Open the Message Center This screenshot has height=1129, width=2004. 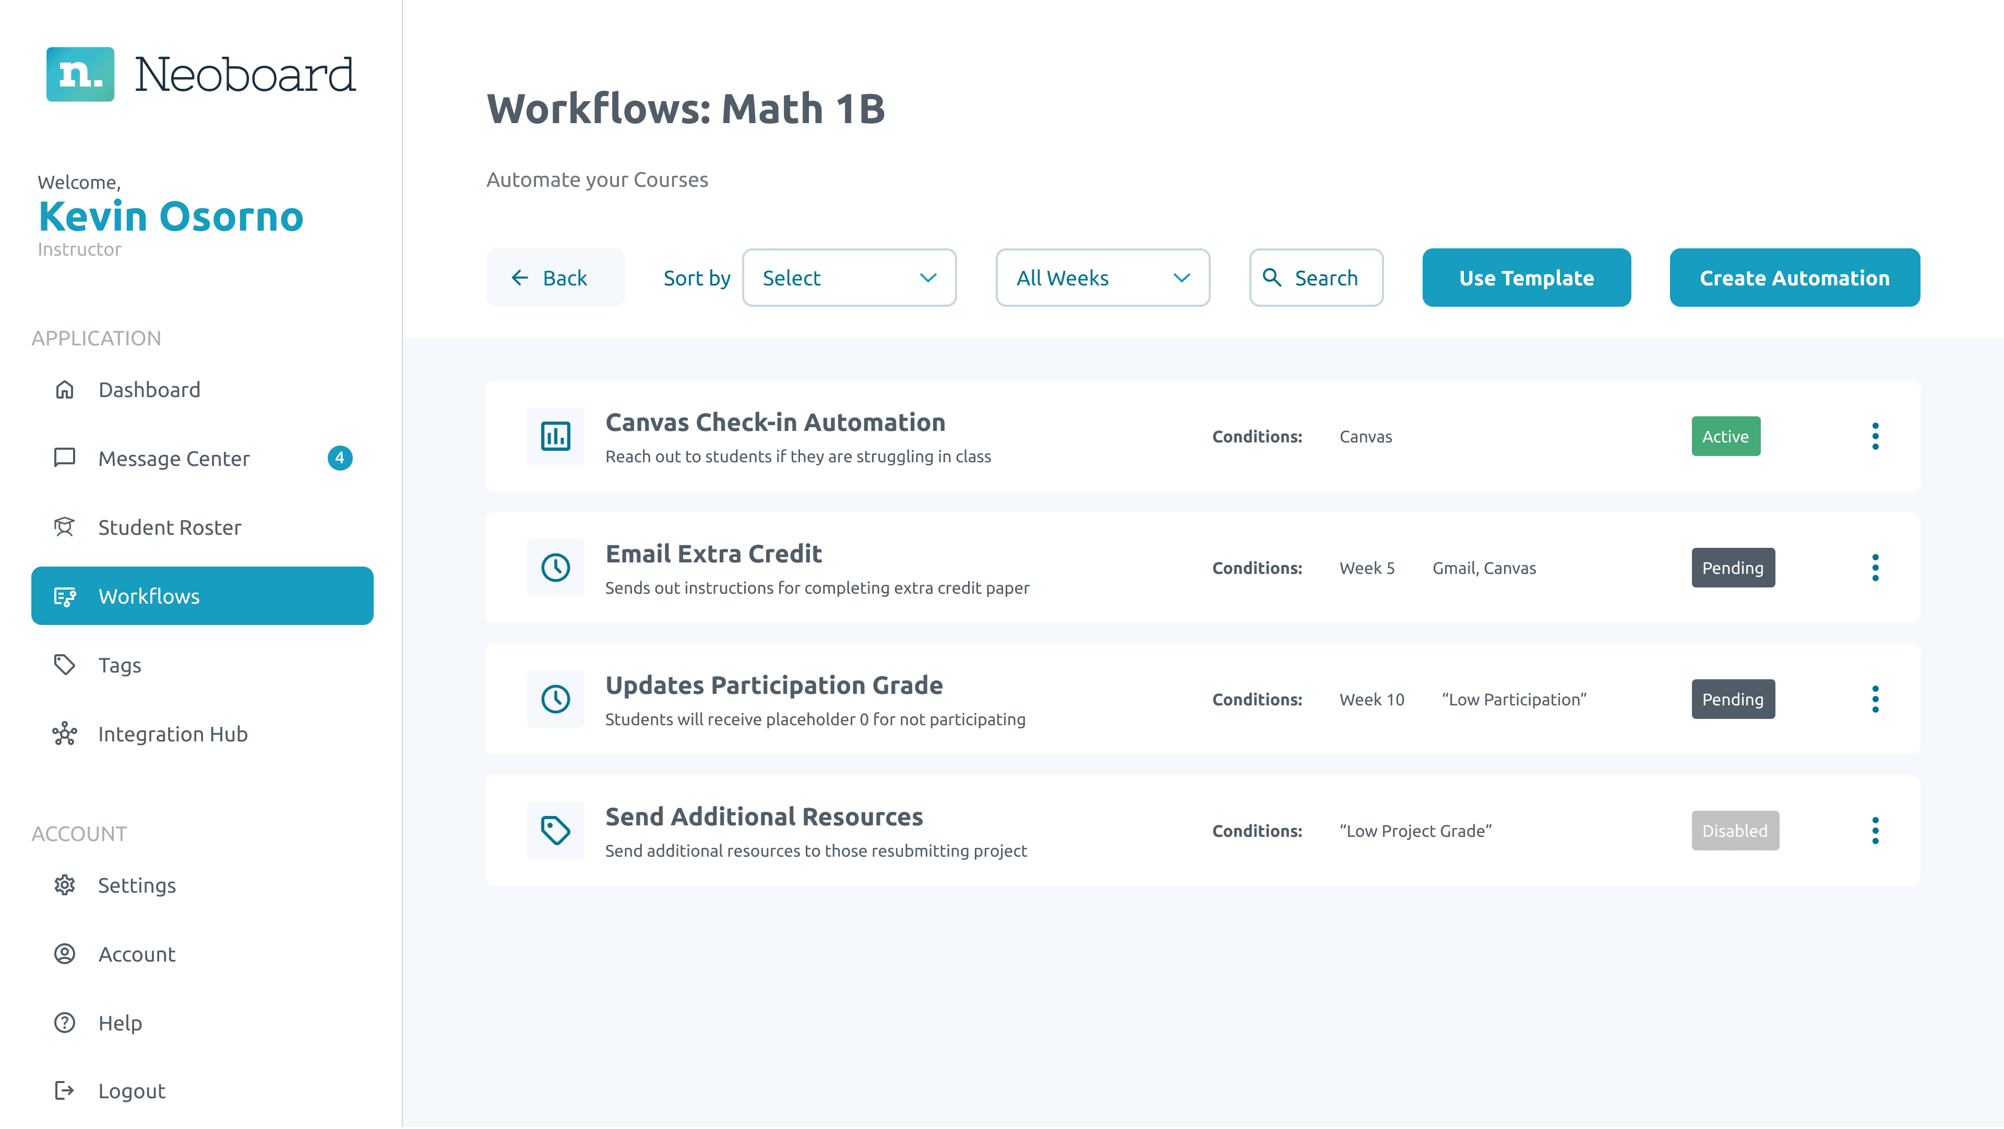pos(174,458)
